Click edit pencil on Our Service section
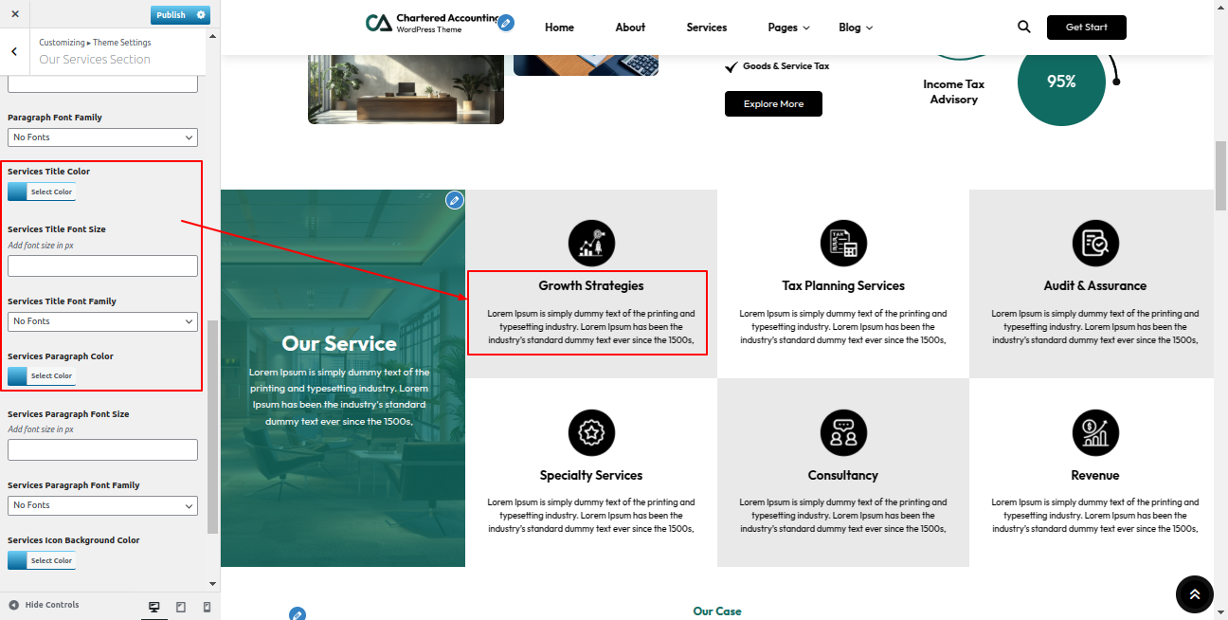The width and height of the screenshot is (1228, 620). pyautogui.click(x=455, y=200)
